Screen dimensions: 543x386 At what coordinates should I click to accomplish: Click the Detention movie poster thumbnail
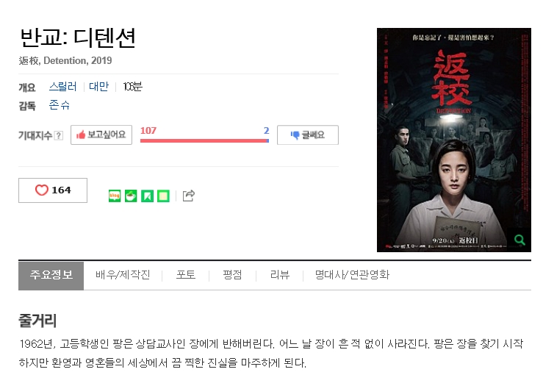click(x=453, y=140)
